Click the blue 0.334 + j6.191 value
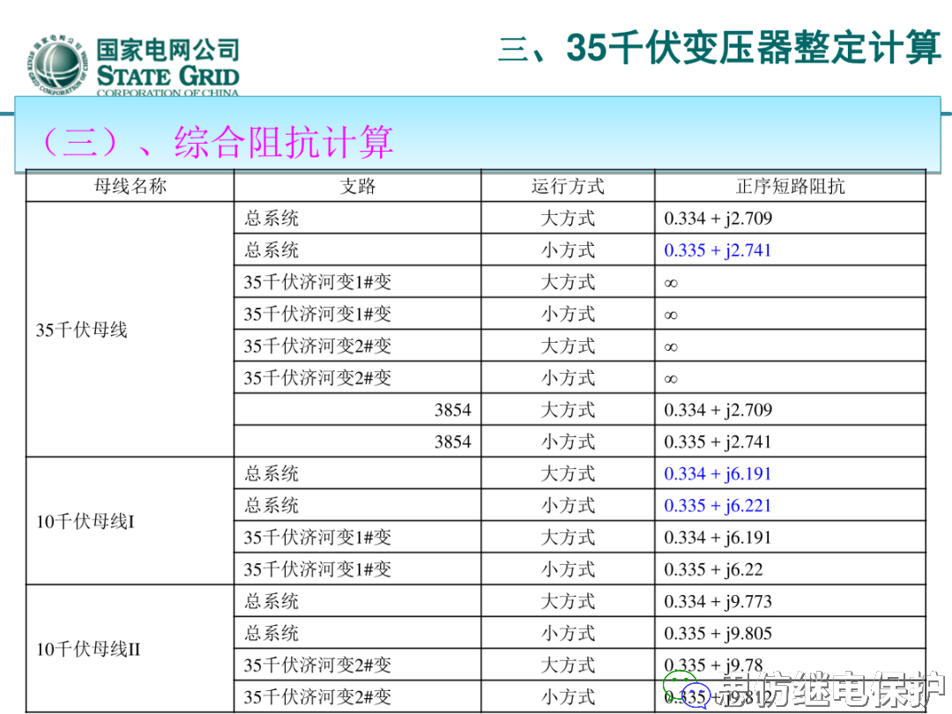Screen dimensions: 952x714 [718, 473]
